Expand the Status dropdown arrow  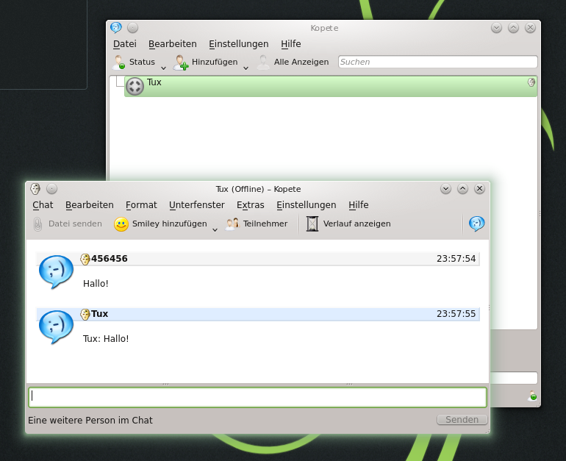click(163, 68)
